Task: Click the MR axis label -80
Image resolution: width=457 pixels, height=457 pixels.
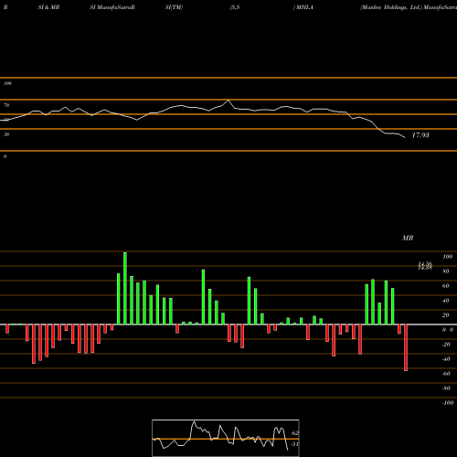Action: pos(446,388)
